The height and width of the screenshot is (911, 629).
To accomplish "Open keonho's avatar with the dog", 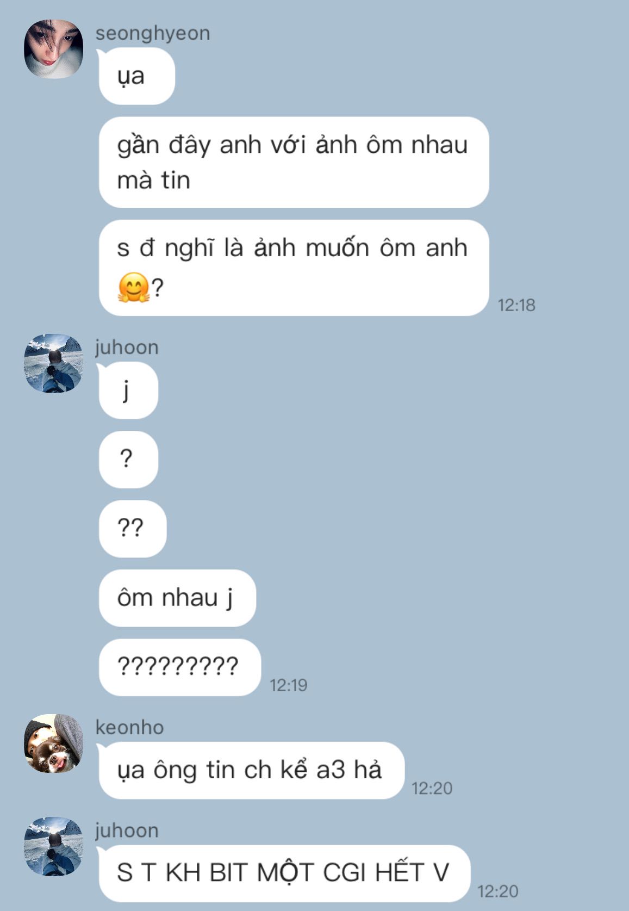I will point(53,743).
